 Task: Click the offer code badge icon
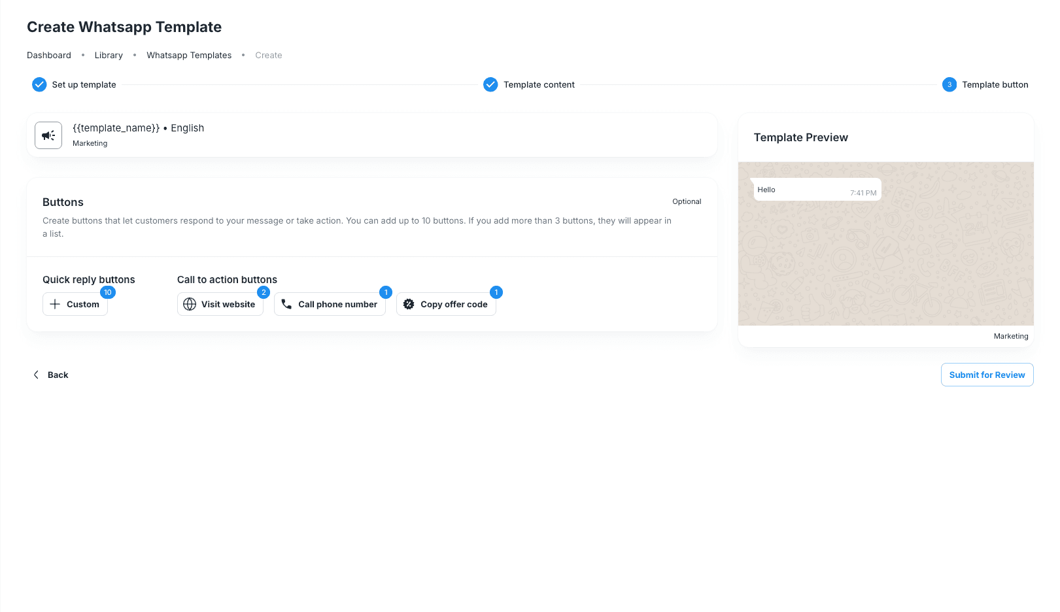tap(409, 304)
